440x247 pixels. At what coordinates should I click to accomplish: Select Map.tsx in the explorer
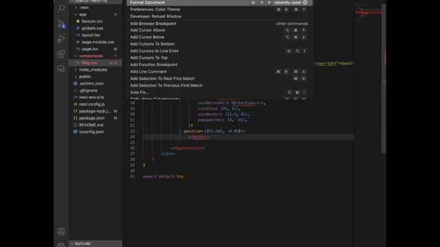pos(96,62)
